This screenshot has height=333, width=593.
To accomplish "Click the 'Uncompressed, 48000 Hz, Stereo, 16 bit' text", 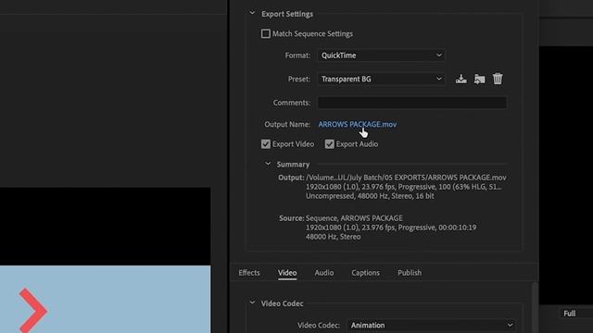I will coord(370,196).
